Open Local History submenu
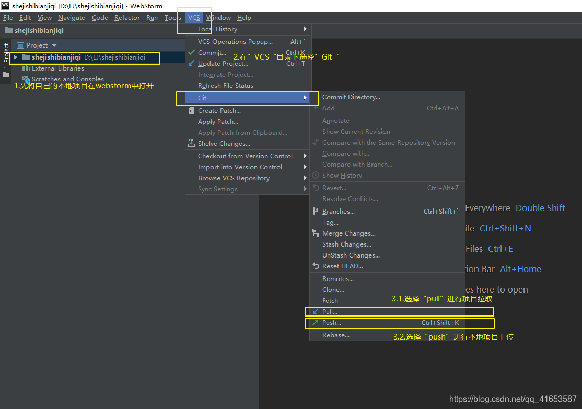This screenshot has width=582, height=409. coord(248,29)
